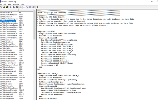Select ParticleSystem.ini in the file list
The image size is (158, 100).
[9, 77]
